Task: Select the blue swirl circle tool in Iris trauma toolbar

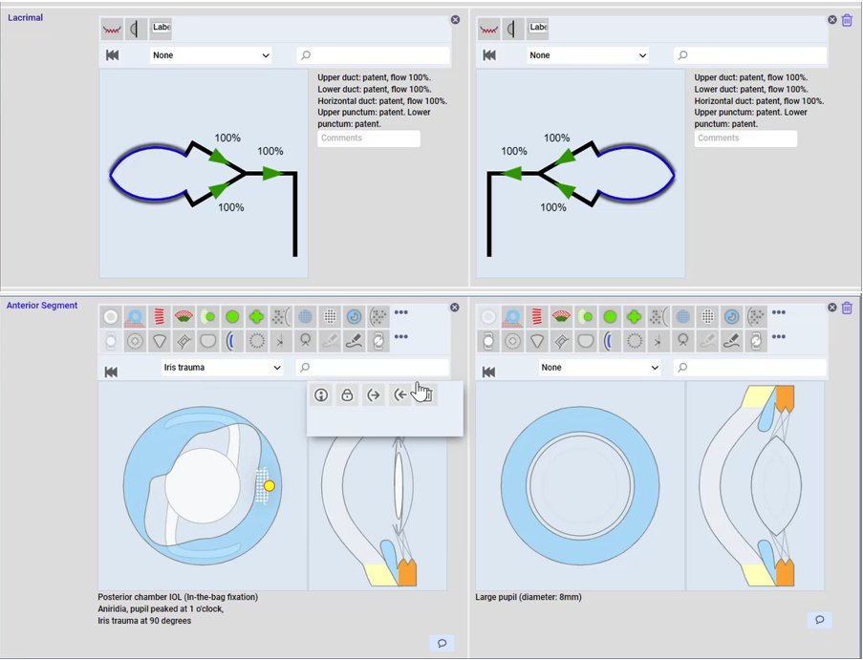Action: click(354, 316)
